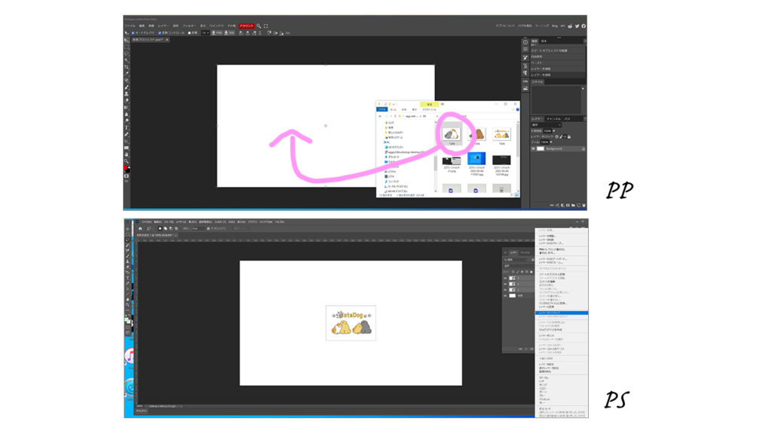This screenshot has width=772, height=434.
Task: Toggle the auto-select checkbox in options bar
Action: (134, 32)
